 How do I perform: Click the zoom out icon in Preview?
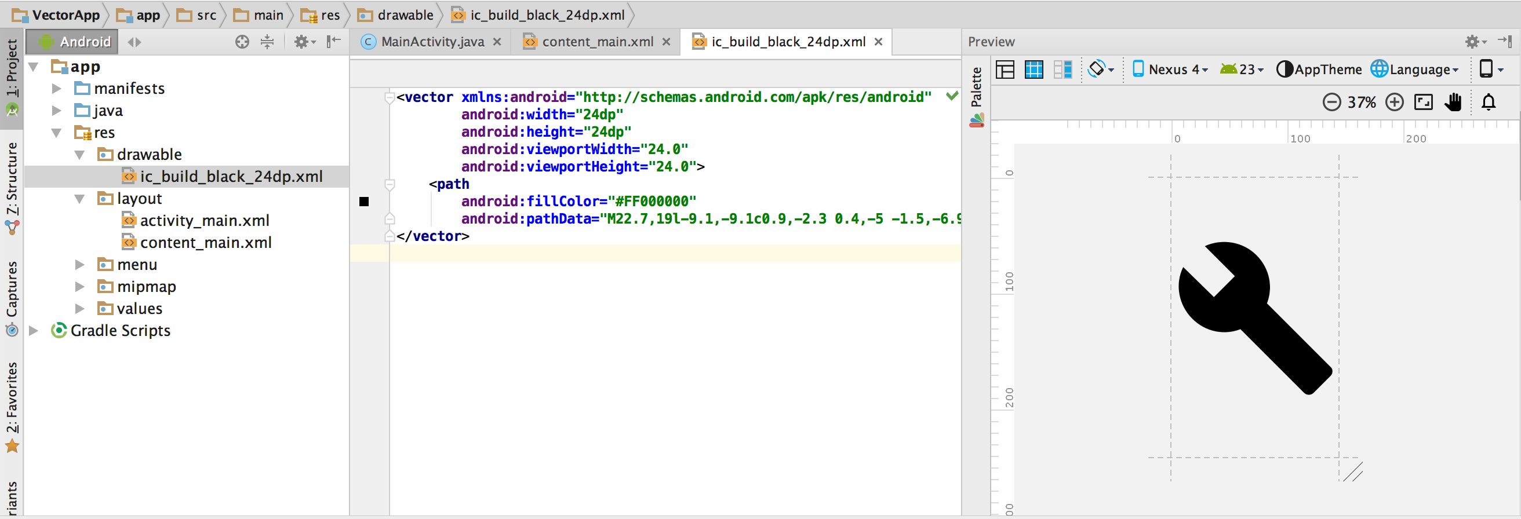point(1331,103)
